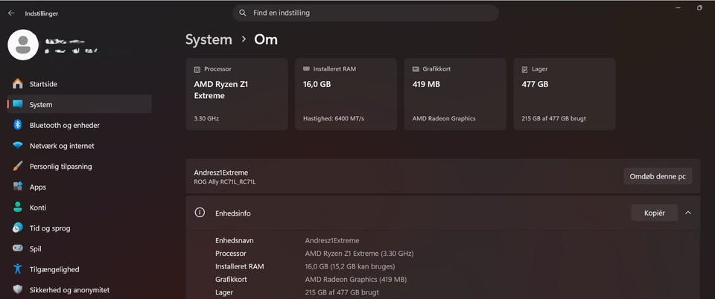The height and width of the screenshot is (299, 715).
Task: Click the Startside home icon
Action: [x=18, y=84]
